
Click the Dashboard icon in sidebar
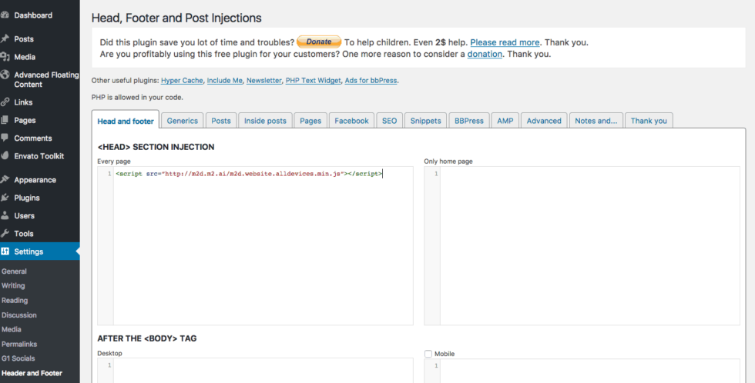click(x=5, y=15)
